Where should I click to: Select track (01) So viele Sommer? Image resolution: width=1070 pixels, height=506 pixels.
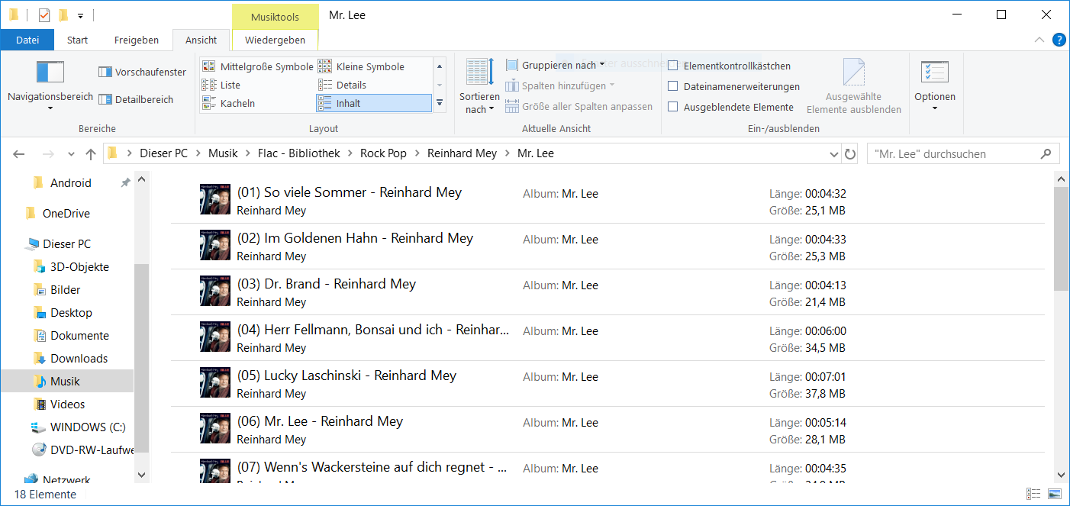pyautogui.click(x=608, y=201)
